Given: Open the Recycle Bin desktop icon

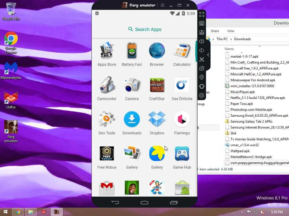Looking at the screenshot, I should coord(11,11).
